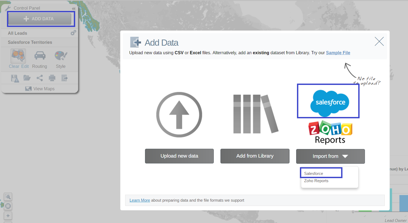Click the open folder icon
The width and height of the screenshot is (408, 223).
pyautogui.click(x=27, y=78)
